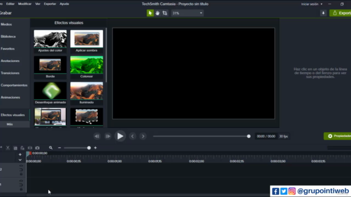Switch to the Anotaciones tab
Viewport: 351px width, 197px height.
(x=10, y=61)
